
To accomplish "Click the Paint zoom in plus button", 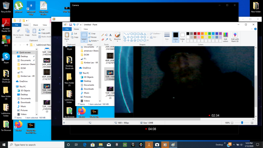I will [252, 123].
